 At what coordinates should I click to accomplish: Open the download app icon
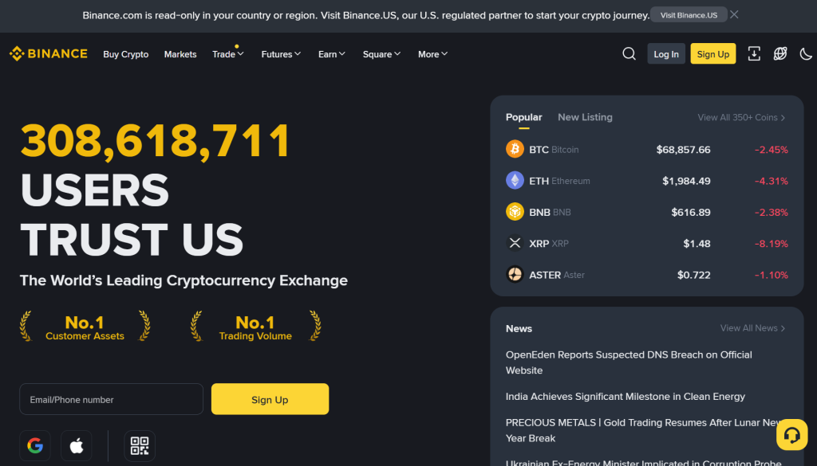point(754,54)
